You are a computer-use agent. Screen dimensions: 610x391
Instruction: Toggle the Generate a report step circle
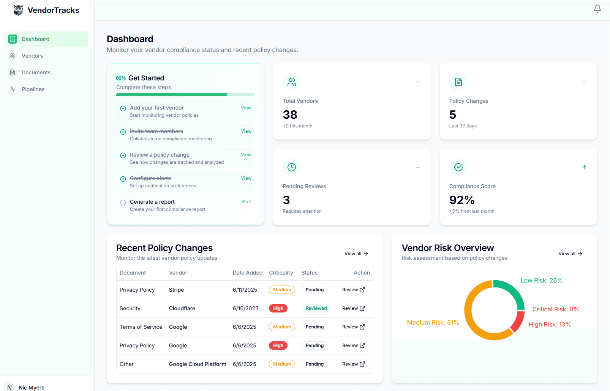123,203
